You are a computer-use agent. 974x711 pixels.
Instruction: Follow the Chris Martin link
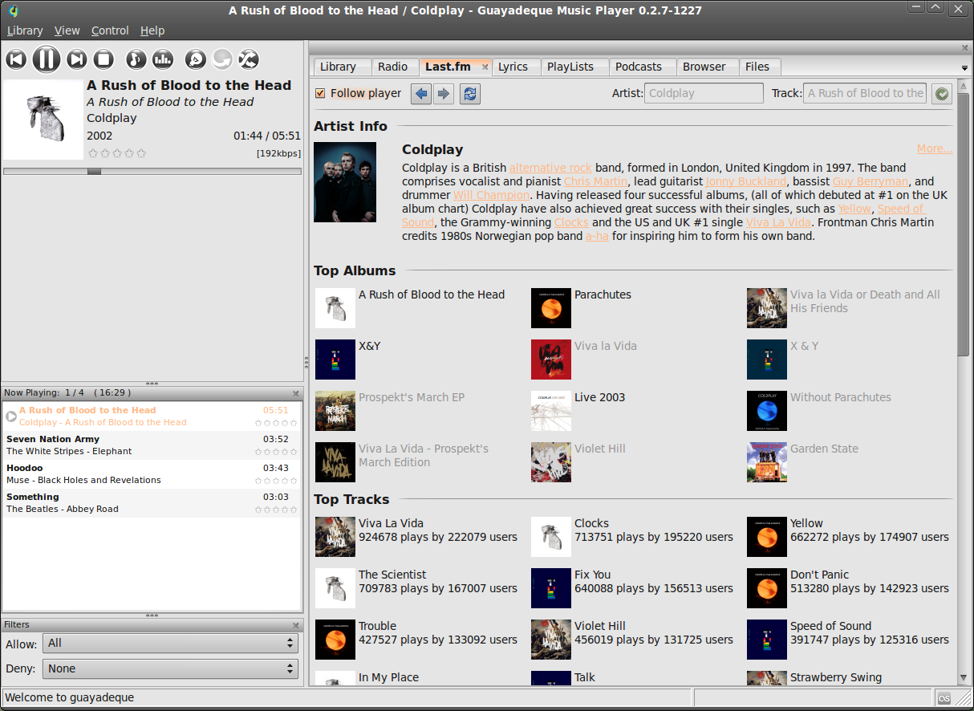(x=595, y=181)
